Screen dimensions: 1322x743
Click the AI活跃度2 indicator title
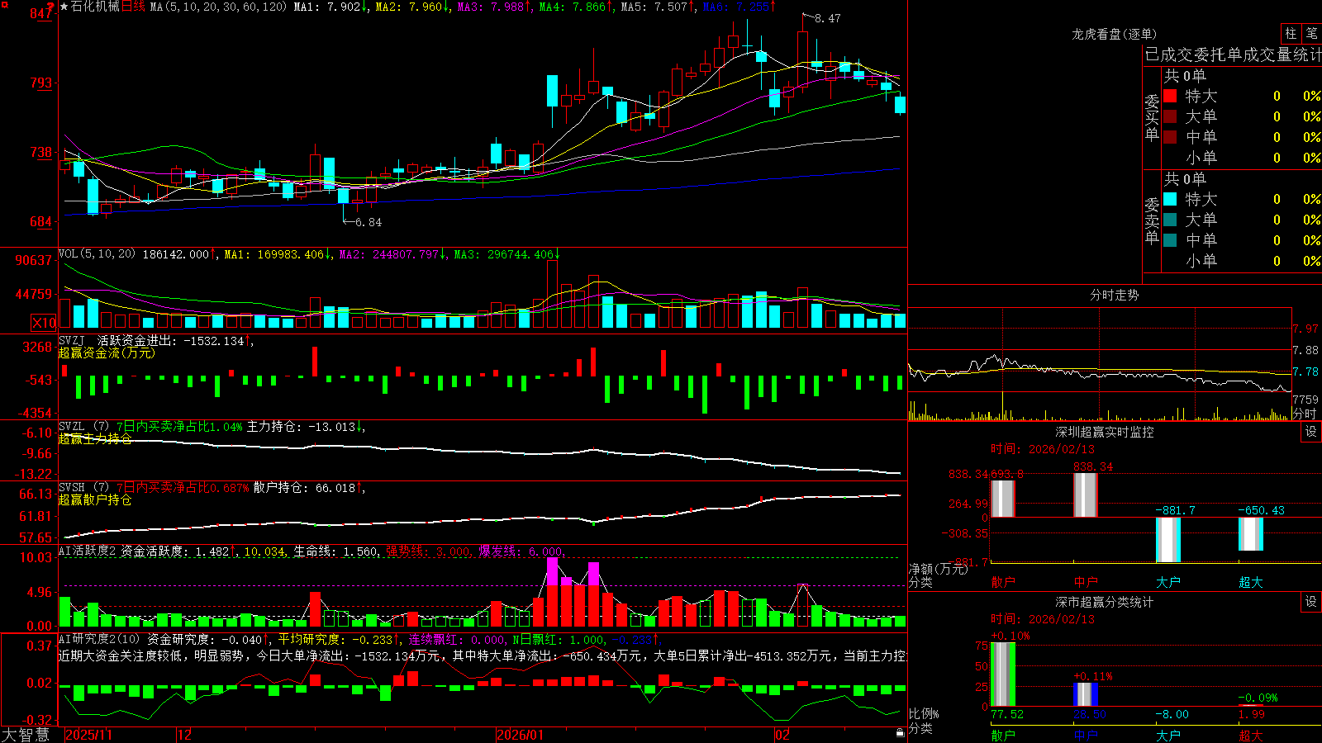(x=88, y=551)
